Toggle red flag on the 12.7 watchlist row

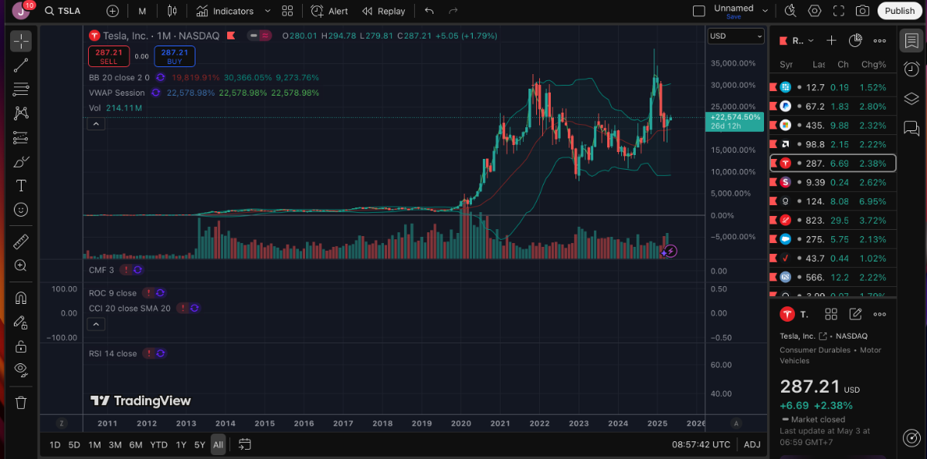point(773,87)
